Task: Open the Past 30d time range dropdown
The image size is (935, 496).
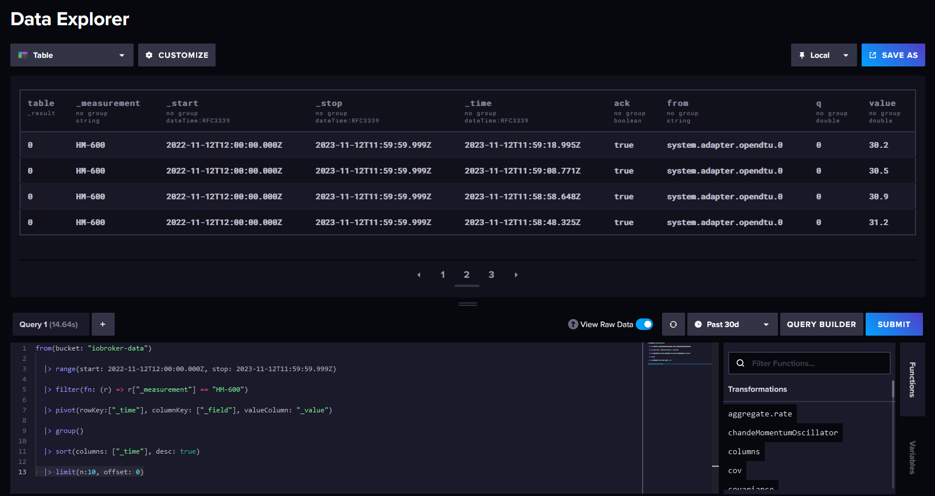Action: (733, 324)
